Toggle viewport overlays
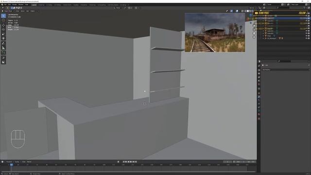Screen dimensions: 311x175 (237, 11)
